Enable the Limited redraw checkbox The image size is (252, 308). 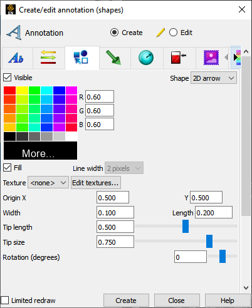[x=5, y=300]
